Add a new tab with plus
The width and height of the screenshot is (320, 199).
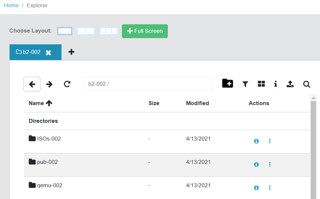[71, 52]
